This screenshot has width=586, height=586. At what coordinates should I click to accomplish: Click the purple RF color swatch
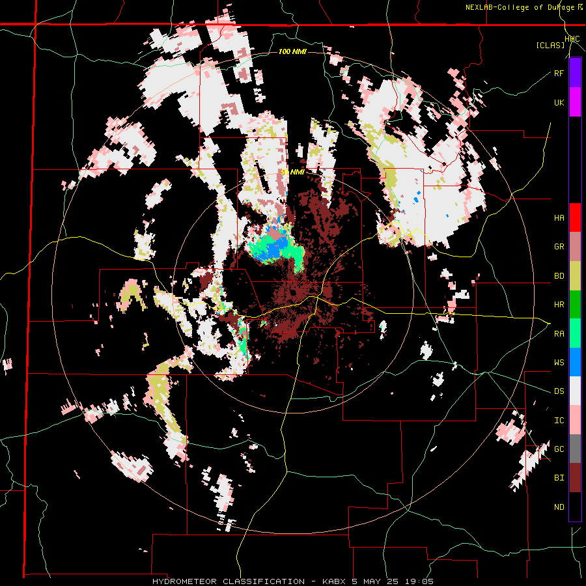coord(575,73)
